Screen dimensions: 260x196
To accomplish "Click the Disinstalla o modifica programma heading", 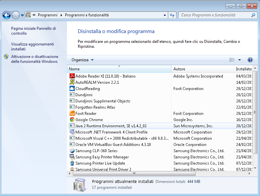I will pyautogui.click(x=116, y=31).
